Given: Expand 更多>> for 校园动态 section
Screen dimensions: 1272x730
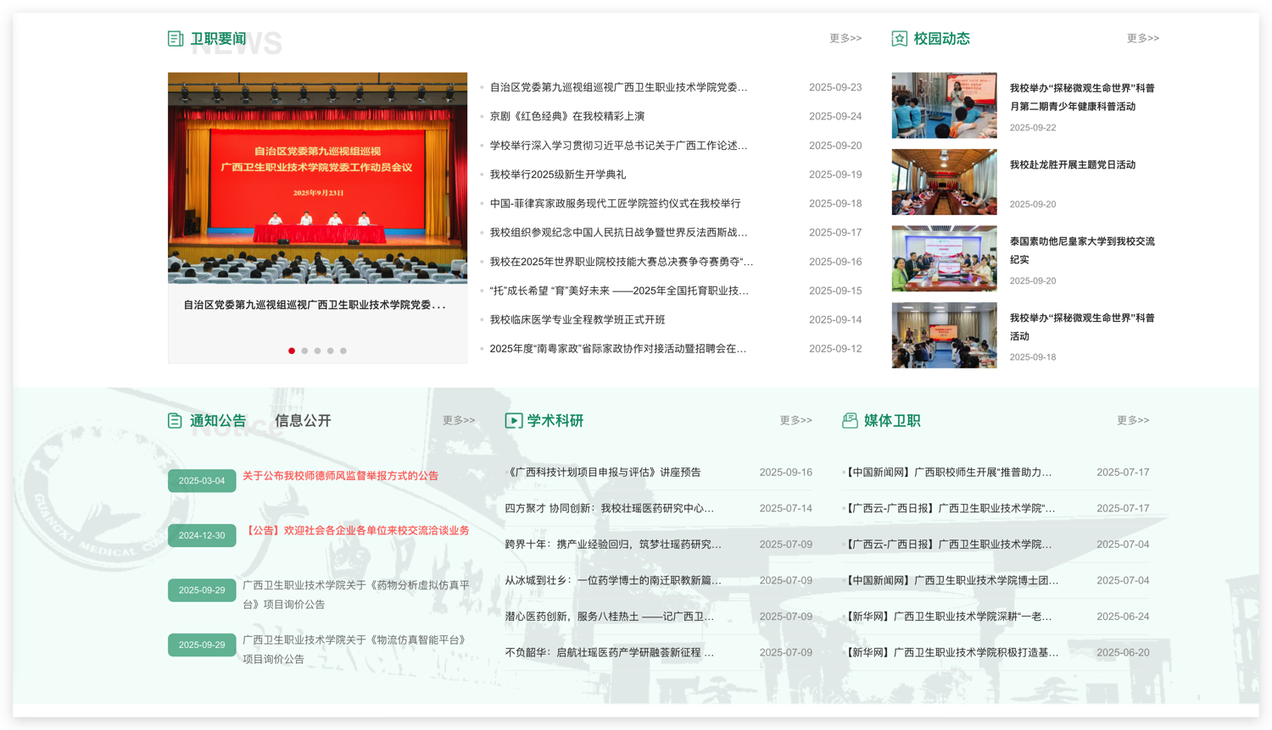Looking at the screenshot, I should [x=1142, y=38].
